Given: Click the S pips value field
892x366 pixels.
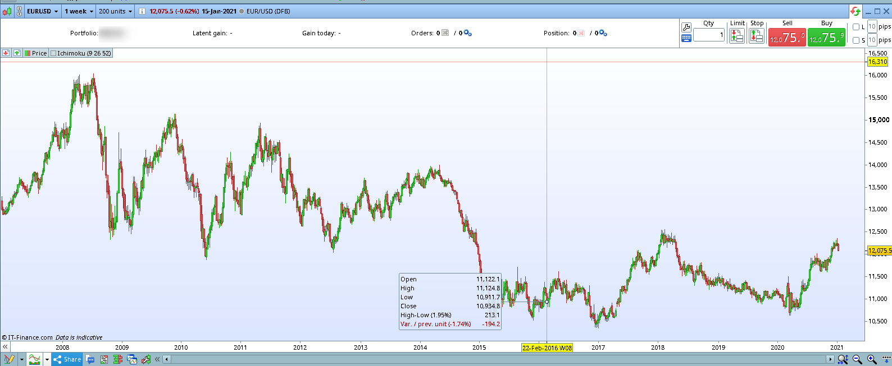Looking at the screenshot, I should [x=872, y=40].
